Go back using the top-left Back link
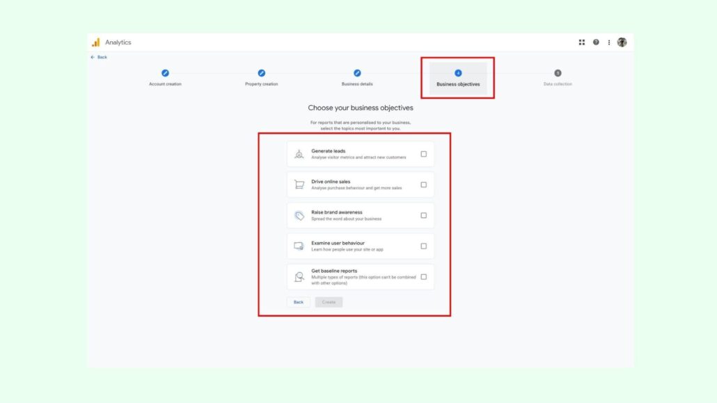 [99, 57]
